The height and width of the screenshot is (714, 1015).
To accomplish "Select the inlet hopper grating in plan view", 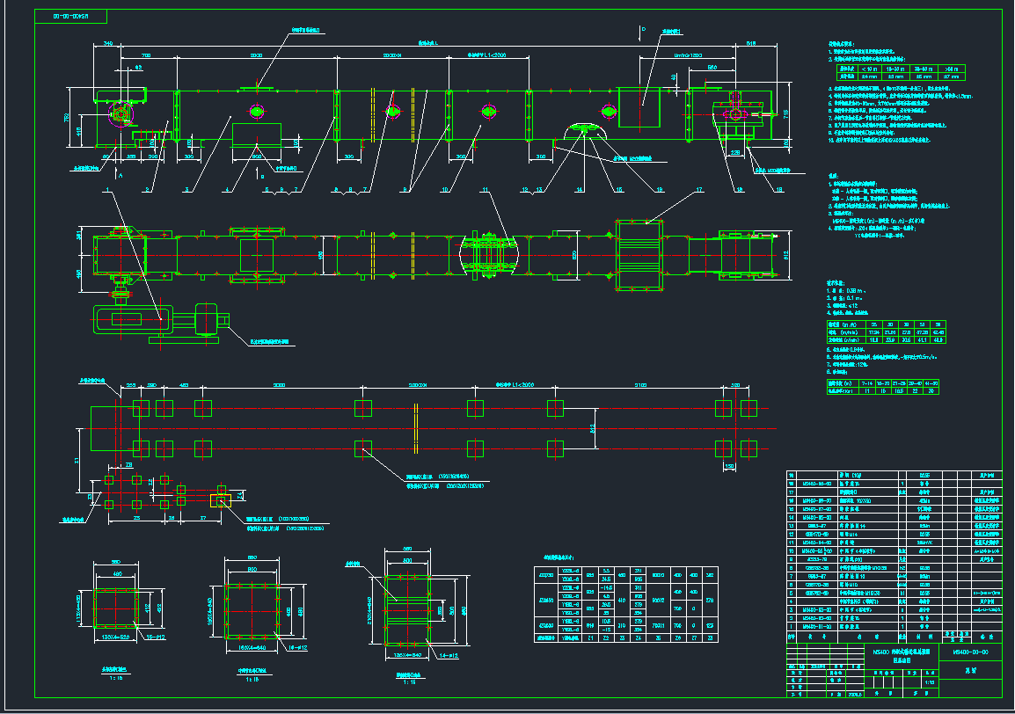I will coord(639,254).
